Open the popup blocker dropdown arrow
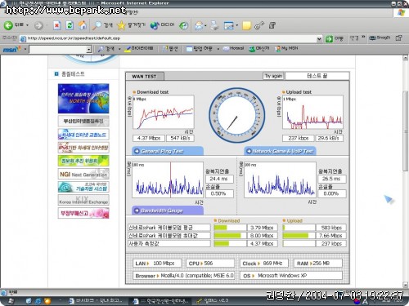The width and height of the screenshot is (409, 306). 218,49
